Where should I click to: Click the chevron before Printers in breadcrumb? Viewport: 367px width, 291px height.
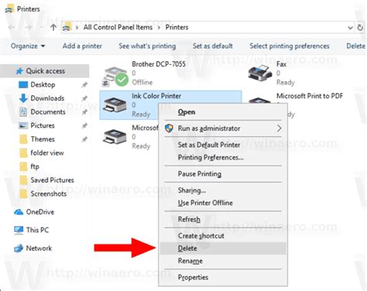[159, 27]
